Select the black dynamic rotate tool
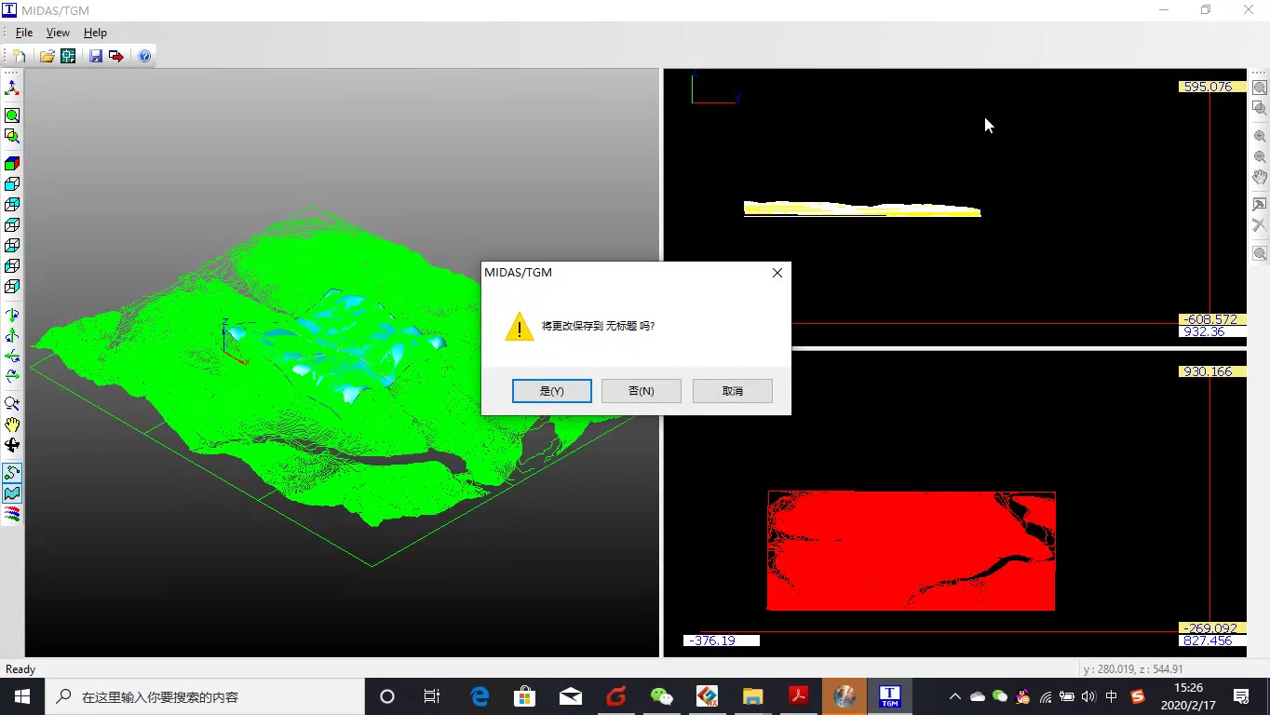1270x715 pixels. 12,445
